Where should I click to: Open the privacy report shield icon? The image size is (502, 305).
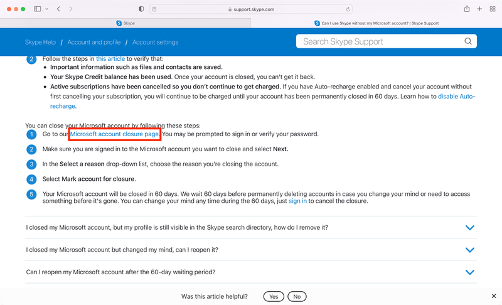pyautogui.click(x=141, y=9)
